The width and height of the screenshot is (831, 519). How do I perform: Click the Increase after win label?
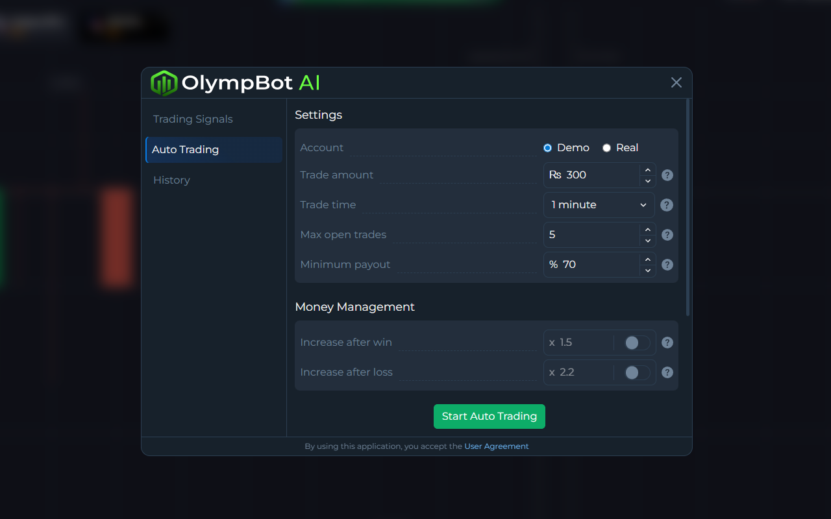click(x=346, y=343)
